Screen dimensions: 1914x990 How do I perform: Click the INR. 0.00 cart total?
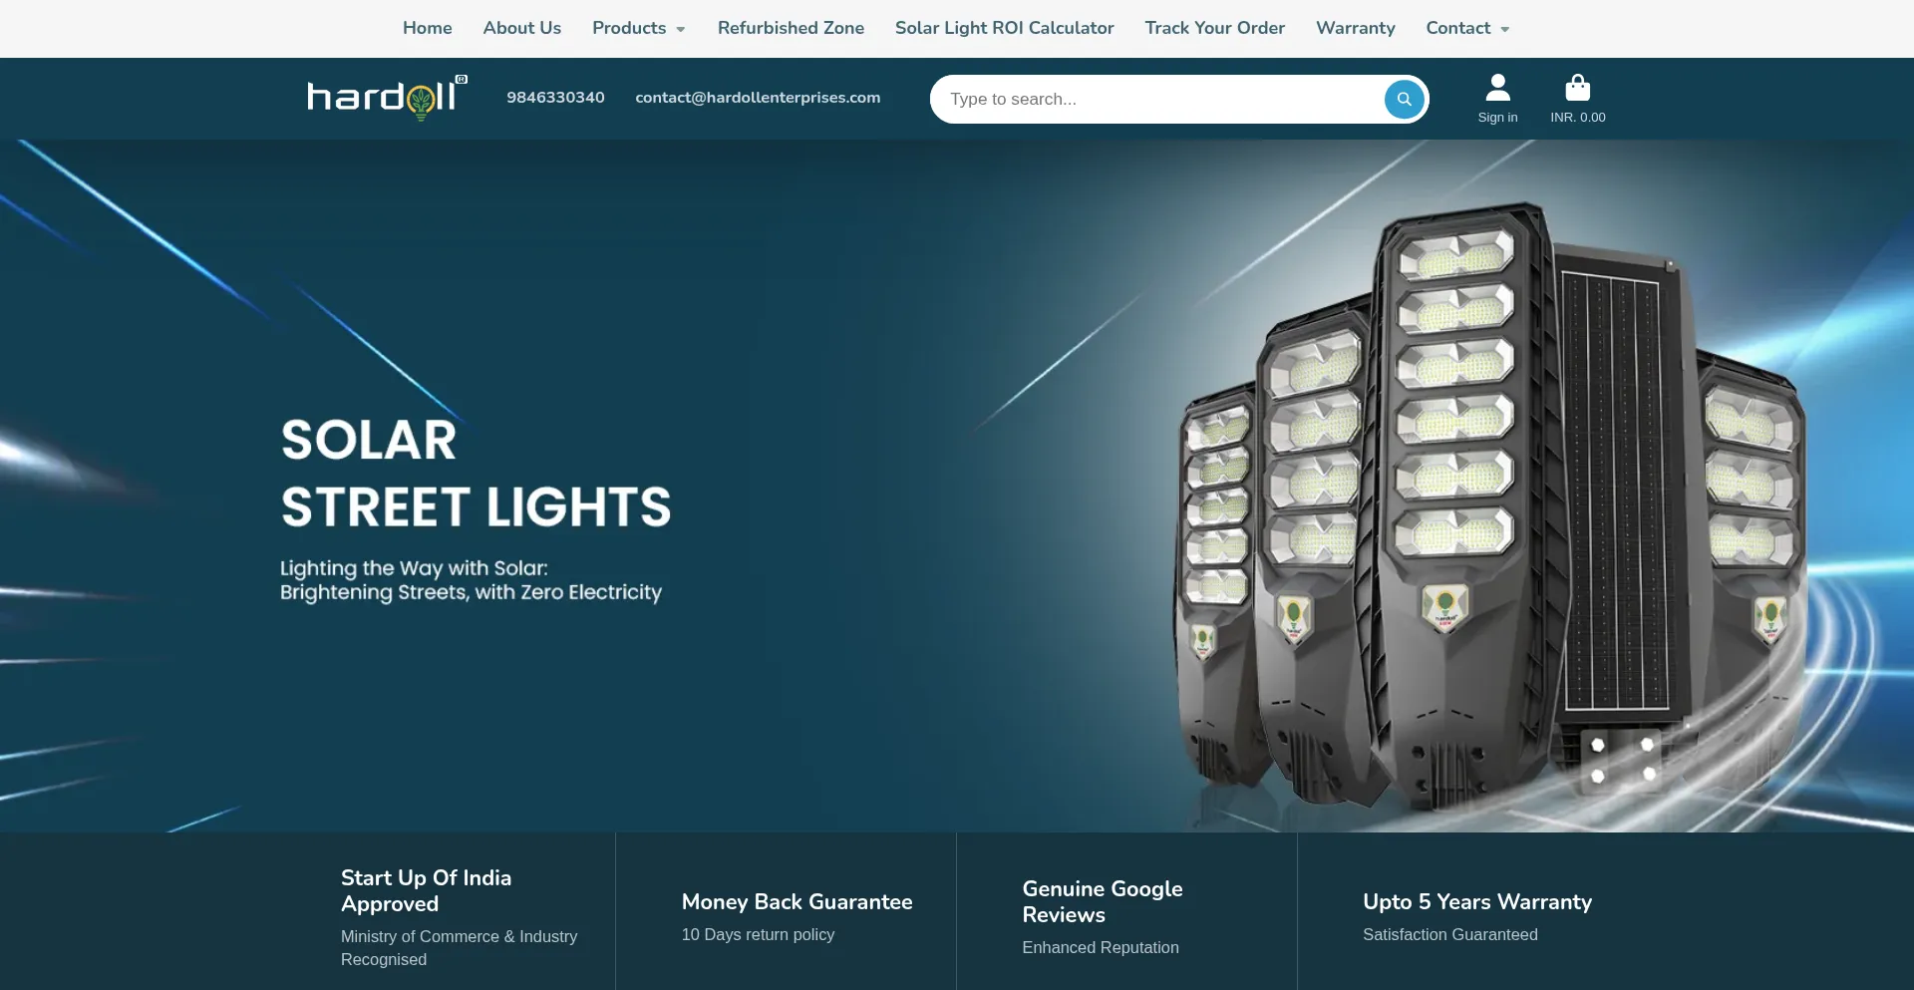[x=1578, y=118]
